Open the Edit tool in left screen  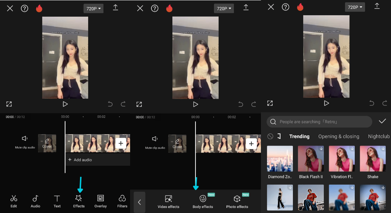14,201
